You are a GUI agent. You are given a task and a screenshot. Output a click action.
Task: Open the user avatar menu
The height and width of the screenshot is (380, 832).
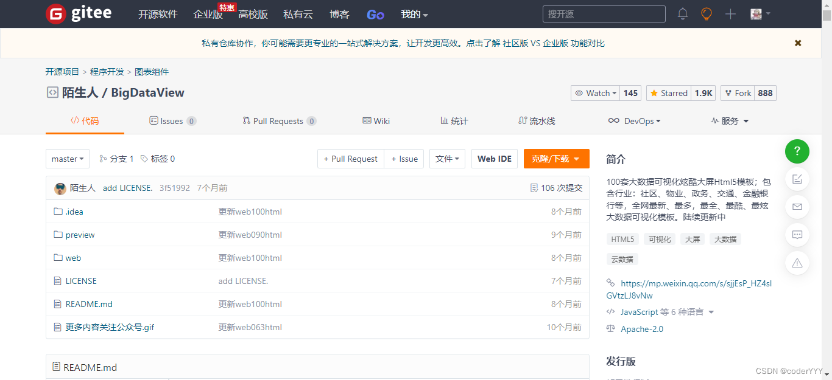760,14
